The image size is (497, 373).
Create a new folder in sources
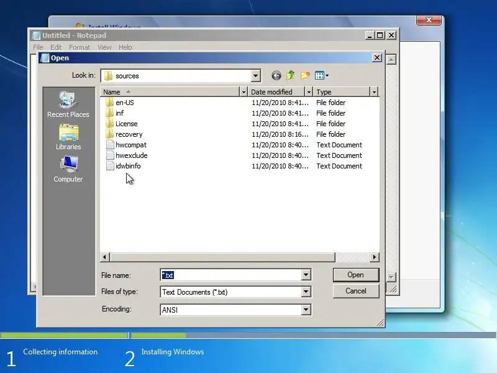[305, 75]
